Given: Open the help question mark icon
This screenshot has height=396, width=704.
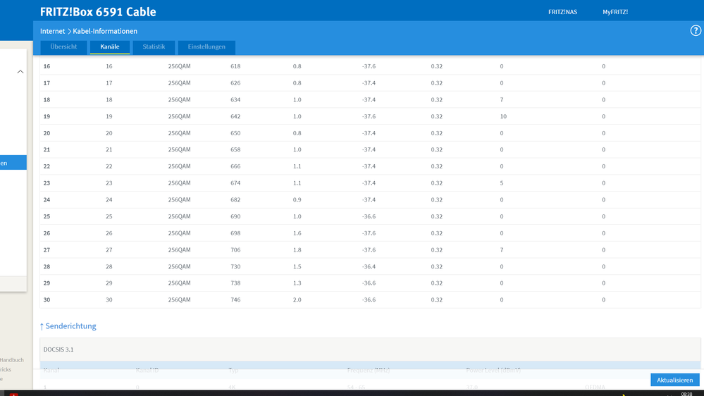Looking at the screenshot, I should 696,30.
